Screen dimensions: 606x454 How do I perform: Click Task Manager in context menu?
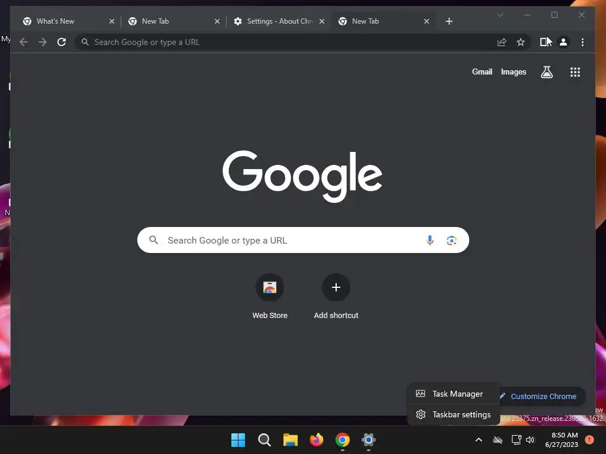tap(453, 394)
